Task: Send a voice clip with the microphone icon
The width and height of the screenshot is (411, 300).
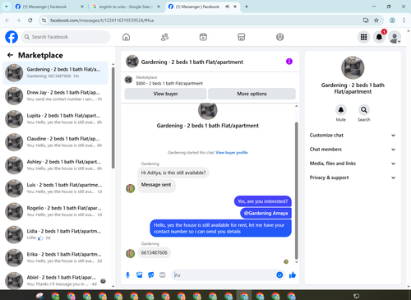Action: pos(127,275)
